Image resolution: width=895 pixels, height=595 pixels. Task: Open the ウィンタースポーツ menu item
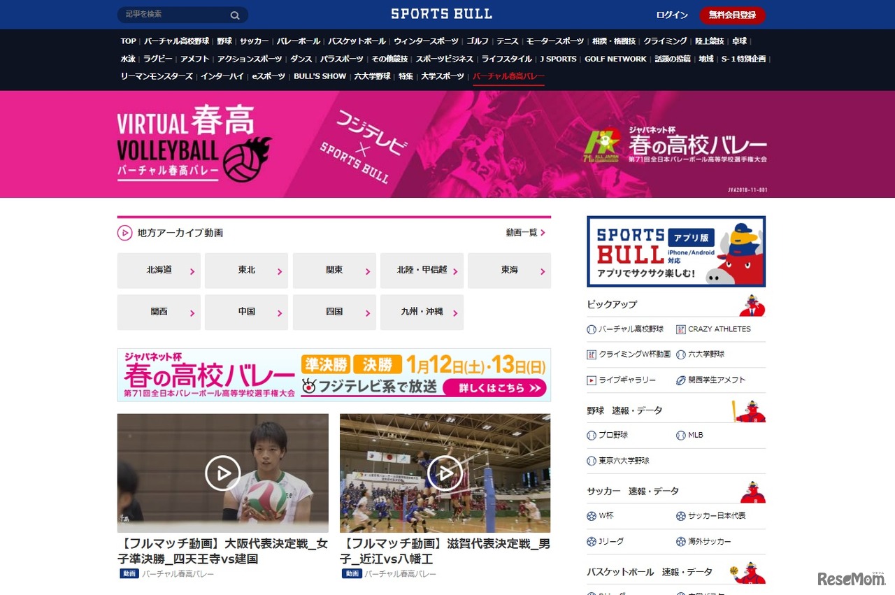pos(426,41)
